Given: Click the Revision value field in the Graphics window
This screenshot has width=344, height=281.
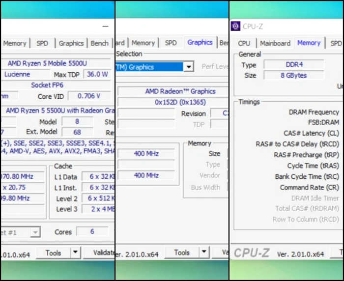Looking at the screenshot, I should click(219, 113).
